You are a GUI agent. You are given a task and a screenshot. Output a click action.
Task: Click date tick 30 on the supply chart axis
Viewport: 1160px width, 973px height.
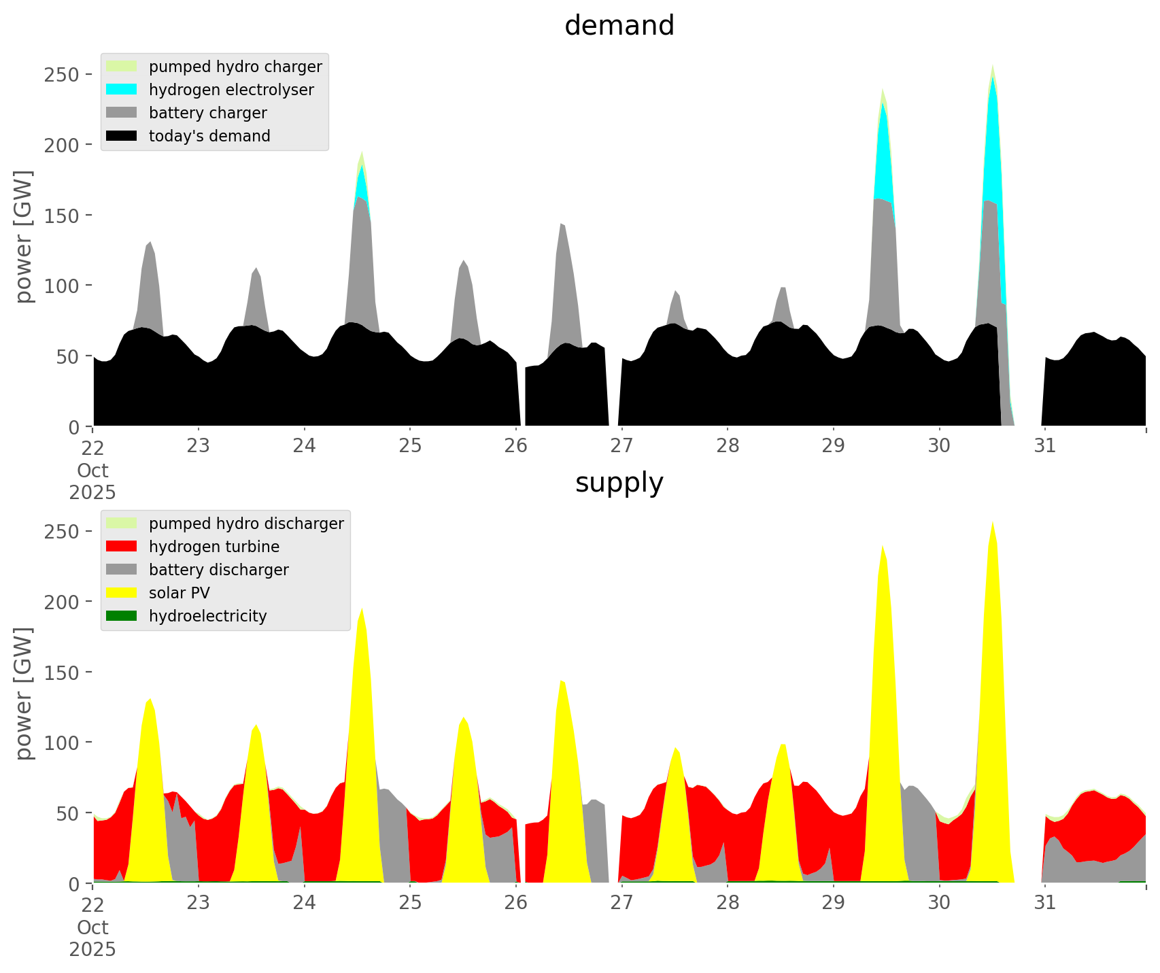click(x=939, y=903)
